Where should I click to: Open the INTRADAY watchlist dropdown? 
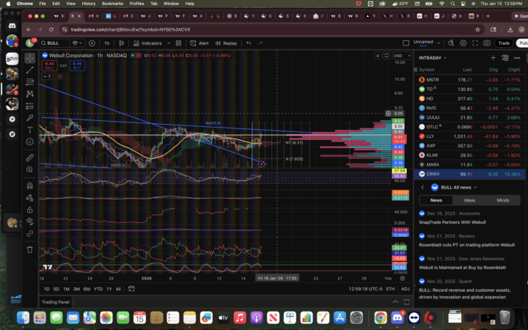(433, 58)
